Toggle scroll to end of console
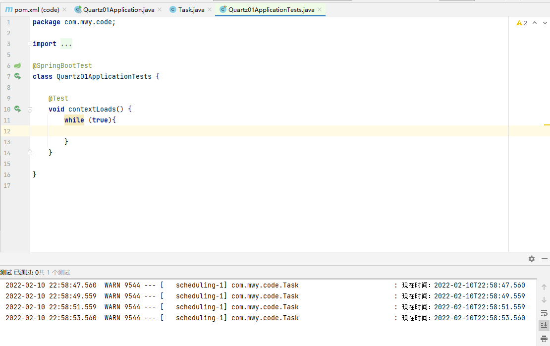 [544, 326]
